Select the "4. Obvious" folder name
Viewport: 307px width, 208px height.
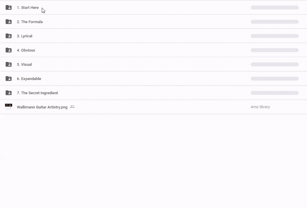[x=26, y=50]
